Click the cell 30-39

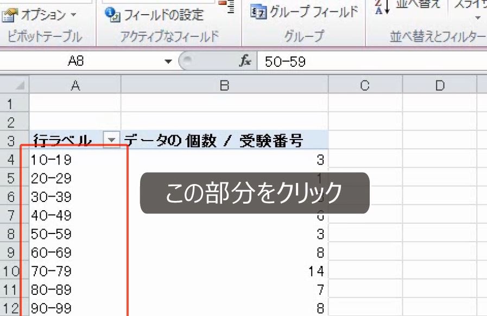(75, 197)
